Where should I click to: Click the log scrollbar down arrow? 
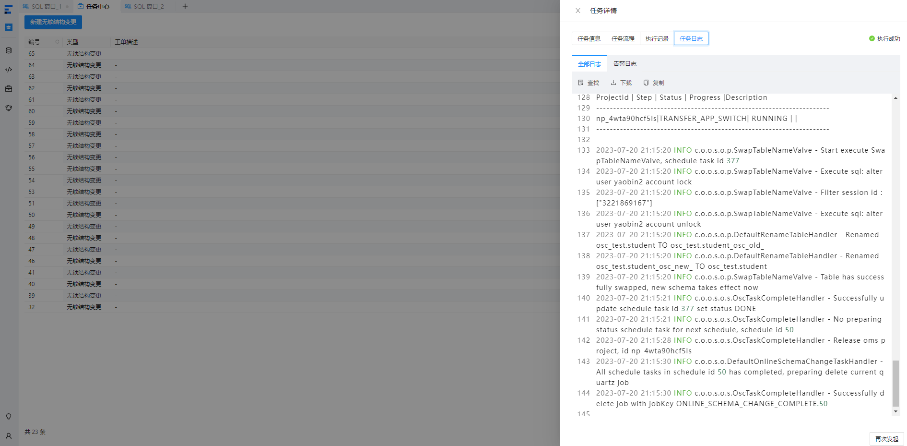pos(895,411)
